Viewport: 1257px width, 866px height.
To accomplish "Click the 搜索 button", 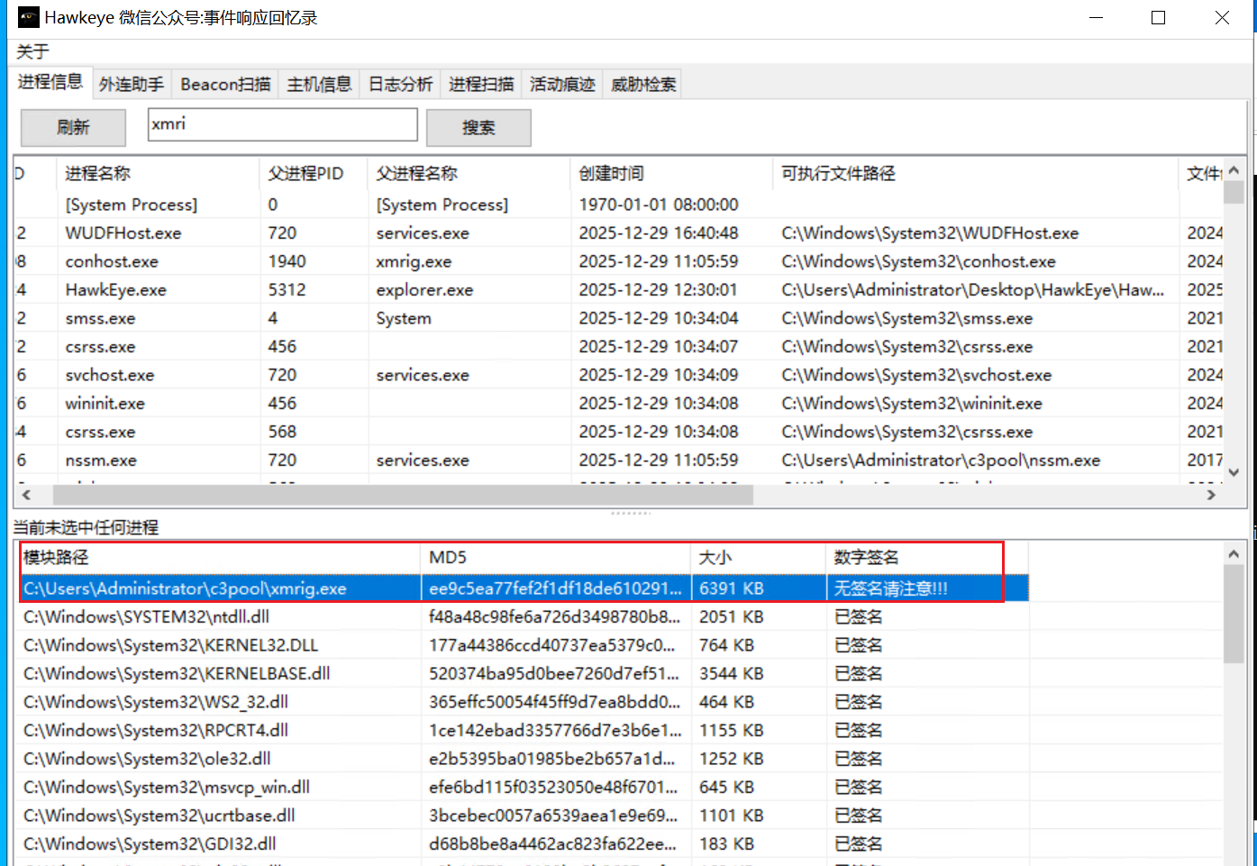I will click(478, 127).
